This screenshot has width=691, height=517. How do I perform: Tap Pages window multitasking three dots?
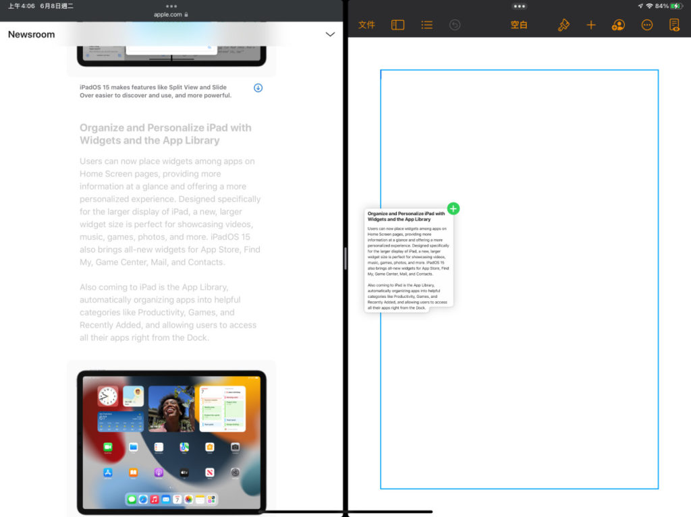[519, 6]
